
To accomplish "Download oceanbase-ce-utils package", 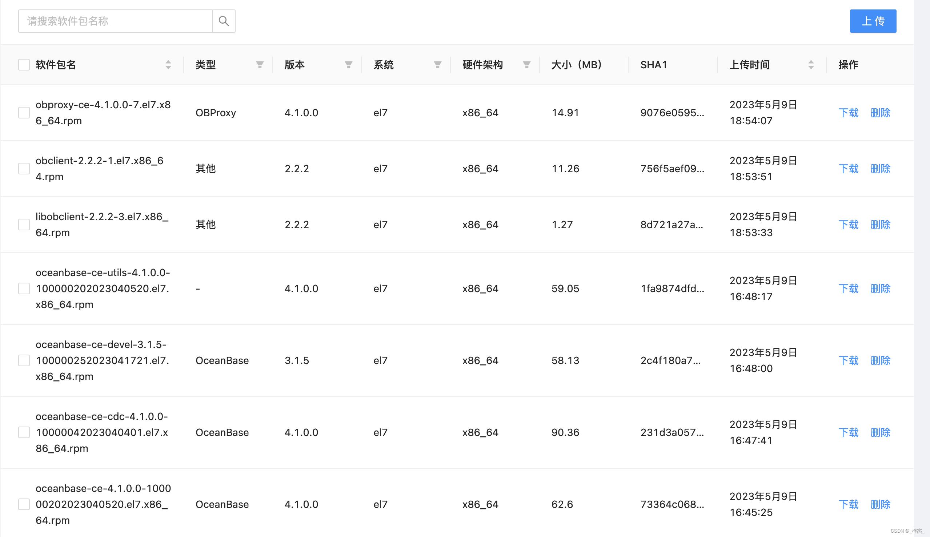I will tap(848, 288).
